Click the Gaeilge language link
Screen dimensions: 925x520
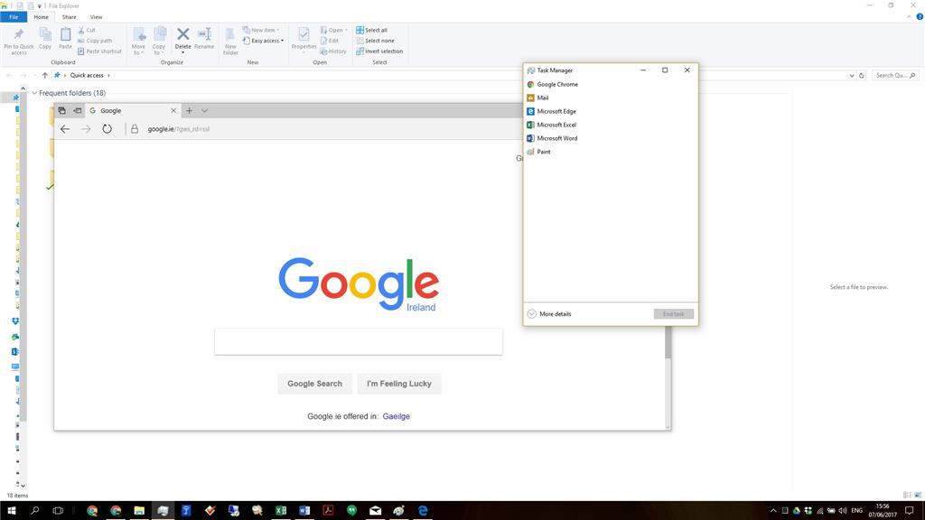coord(396,416)
